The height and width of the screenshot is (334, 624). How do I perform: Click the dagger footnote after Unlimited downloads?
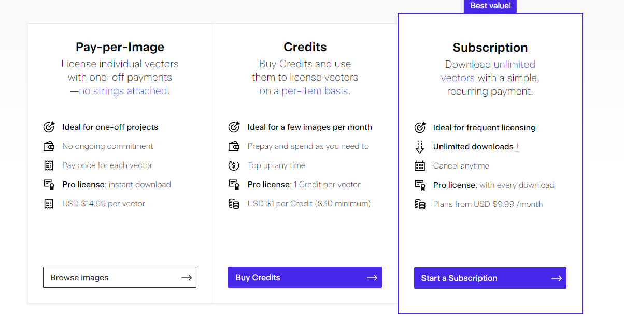pyautogui.click(x=517, y=147)
